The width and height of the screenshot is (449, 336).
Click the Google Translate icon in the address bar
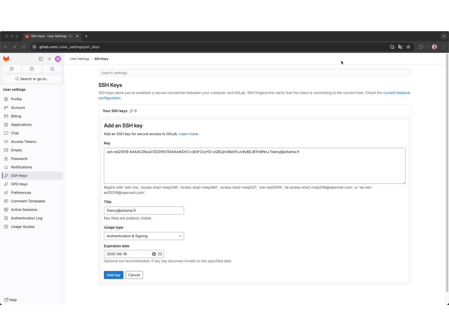[x=400, y=46]
